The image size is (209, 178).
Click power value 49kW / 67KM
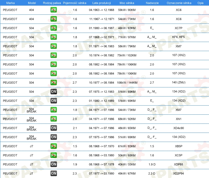tap(127, 173)
